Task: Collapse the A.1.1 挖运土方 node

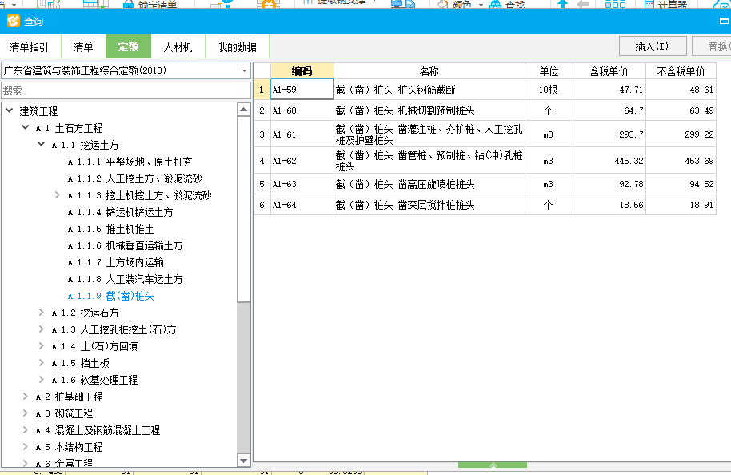Action: pyautogui.click(x=41, y=144)
